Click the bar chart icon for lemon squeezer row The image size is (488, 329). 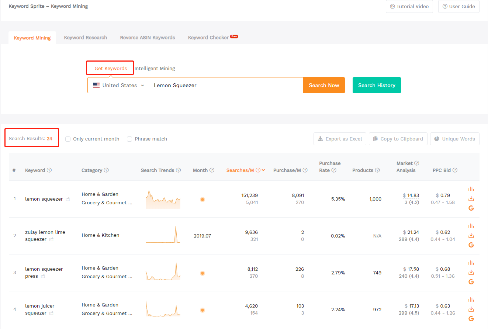point(471,189)
